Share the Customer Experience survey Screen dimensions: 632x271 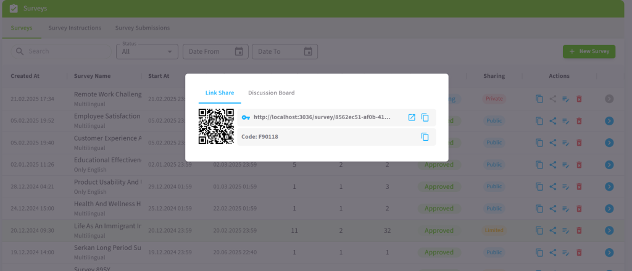(x=553, y=143)
